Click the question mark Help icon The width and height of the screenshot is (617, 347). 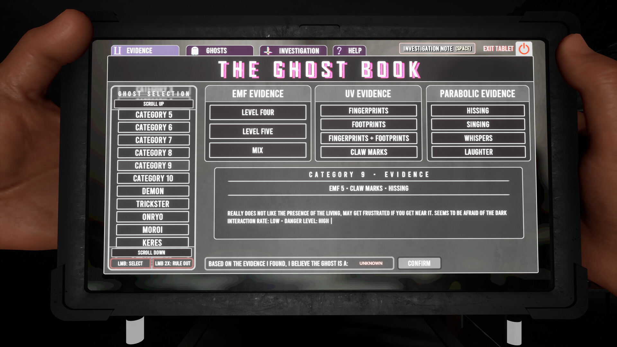(x=339, y=51)
